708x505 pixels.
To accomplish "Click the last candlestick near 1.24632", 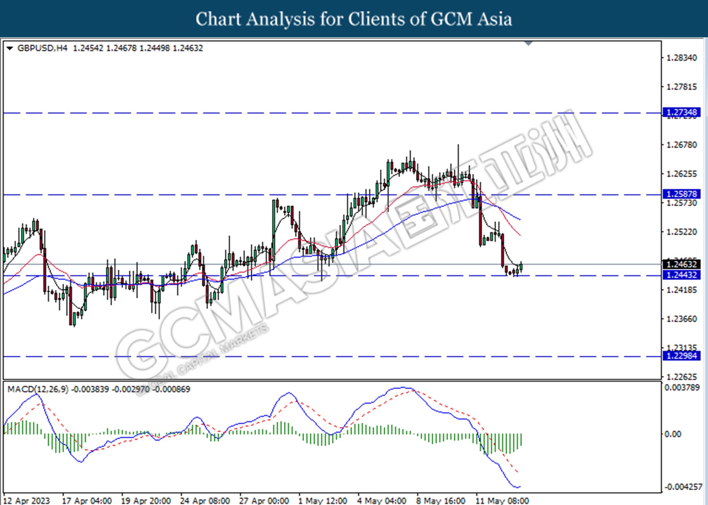I will 521,267.
